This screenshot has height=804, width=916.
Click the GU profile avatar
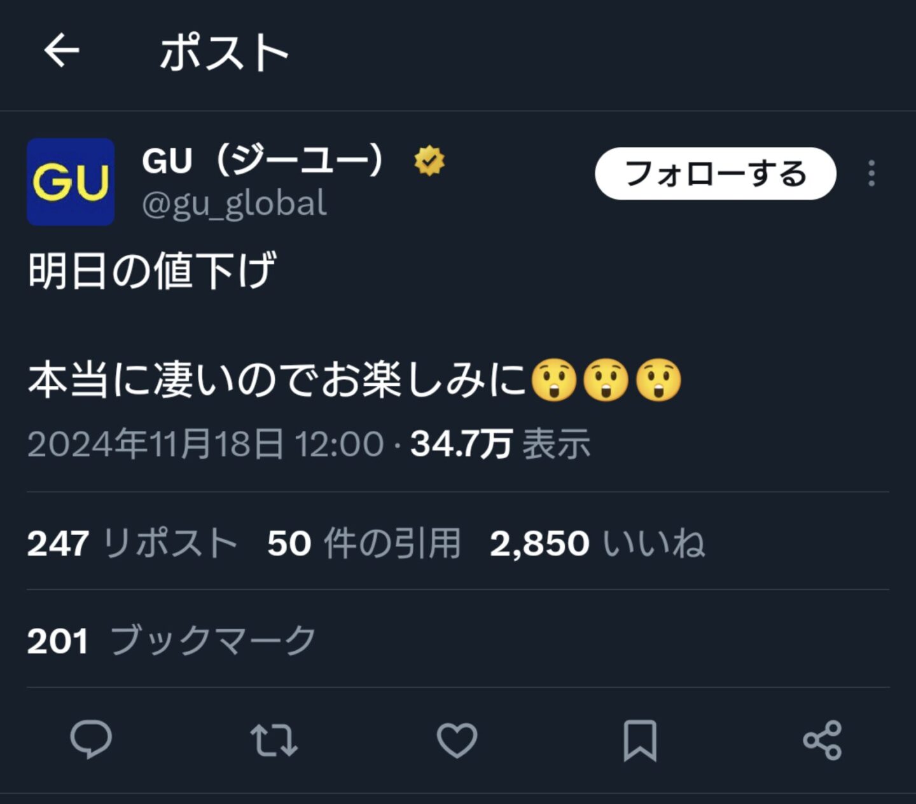click(x=71, y=182)
